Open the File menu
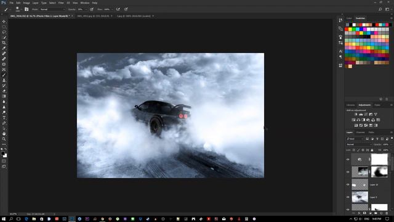Screen dimensions: 394x222 pyautogui.click(x=12, y=2)
